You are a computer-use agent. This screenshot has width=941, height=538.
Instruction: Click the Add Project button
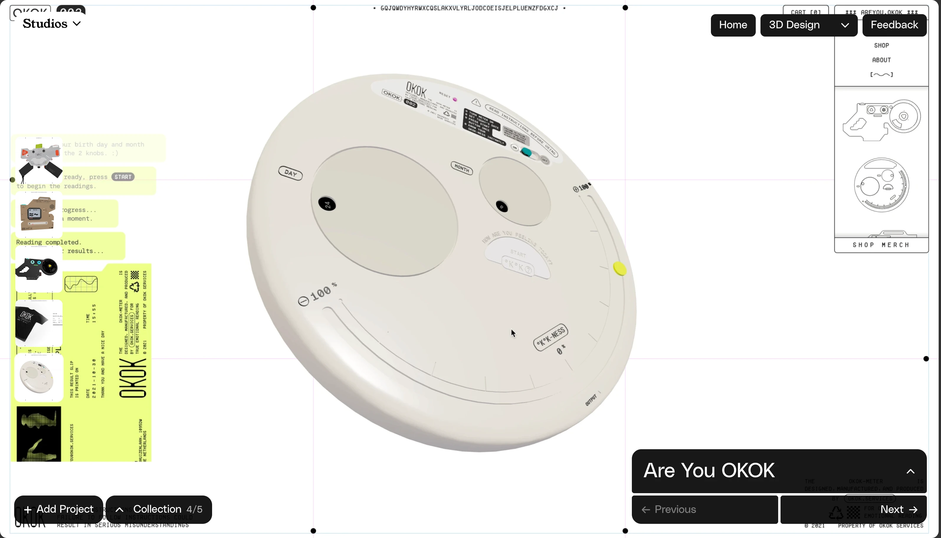[58, 509]
